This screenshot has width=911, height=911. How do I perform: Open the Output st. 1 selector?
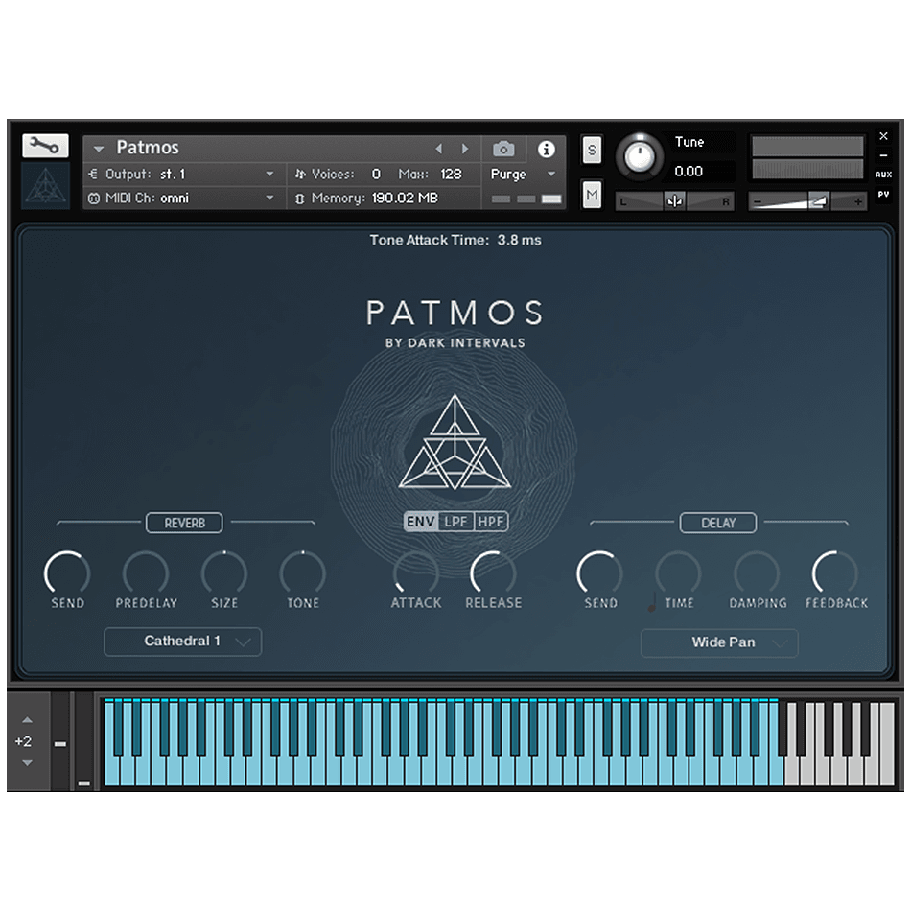182,174
